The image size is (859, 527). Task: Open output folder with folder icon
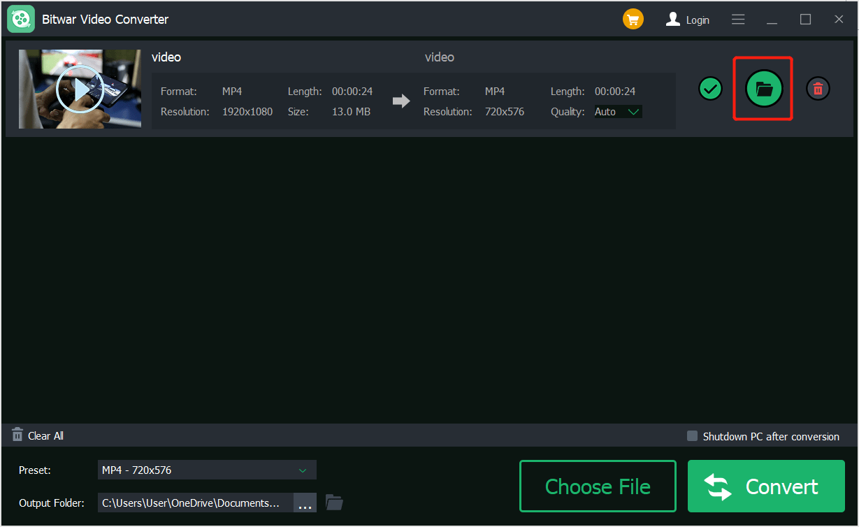334,503
